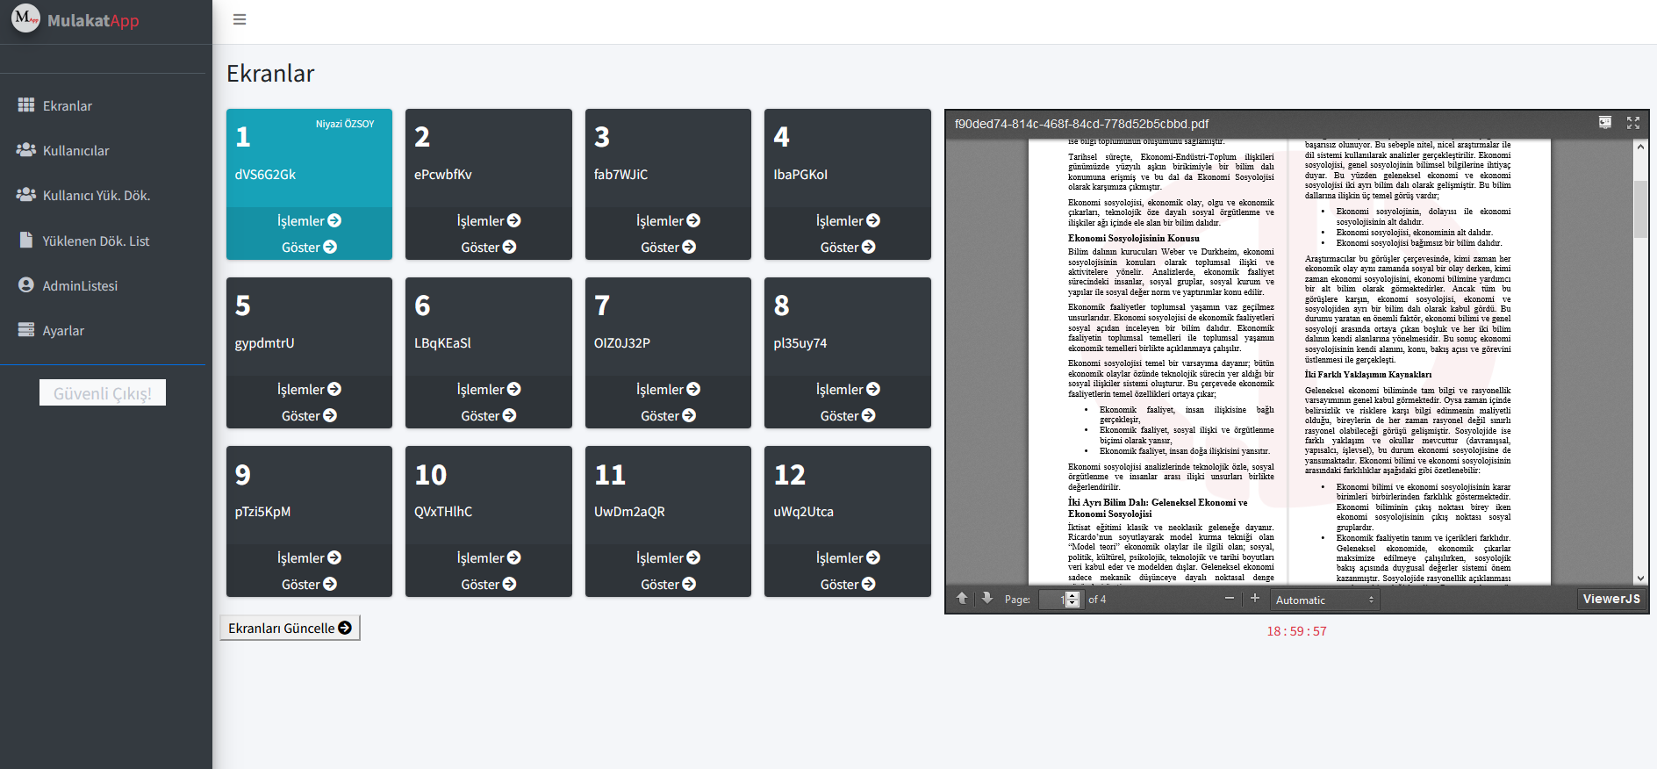Open İşlemler for screen 3 fab7WJiC
The image size is (1657, 769).
668,220
